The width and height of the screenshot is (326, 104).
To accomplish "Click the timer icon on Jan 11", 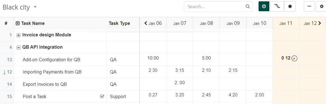I will (x=294, y=58).
